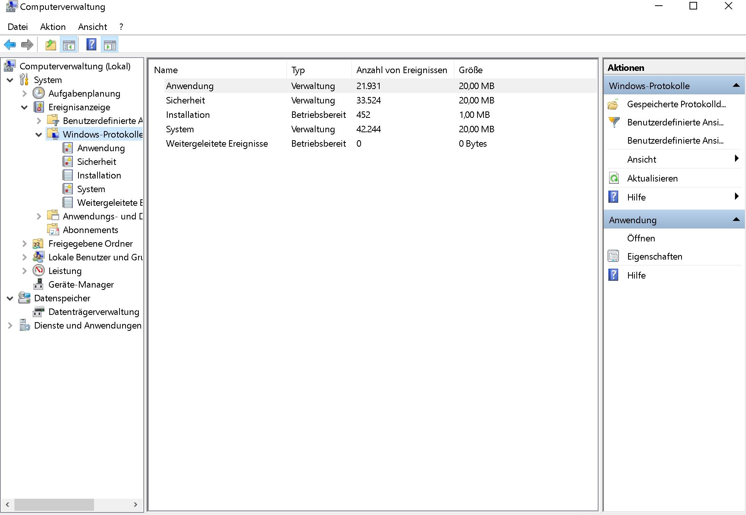Expand the Benutzerdefinierte Ansichten node
The width and height of the screenshot is (746, 515).
[x=39, y=121]
